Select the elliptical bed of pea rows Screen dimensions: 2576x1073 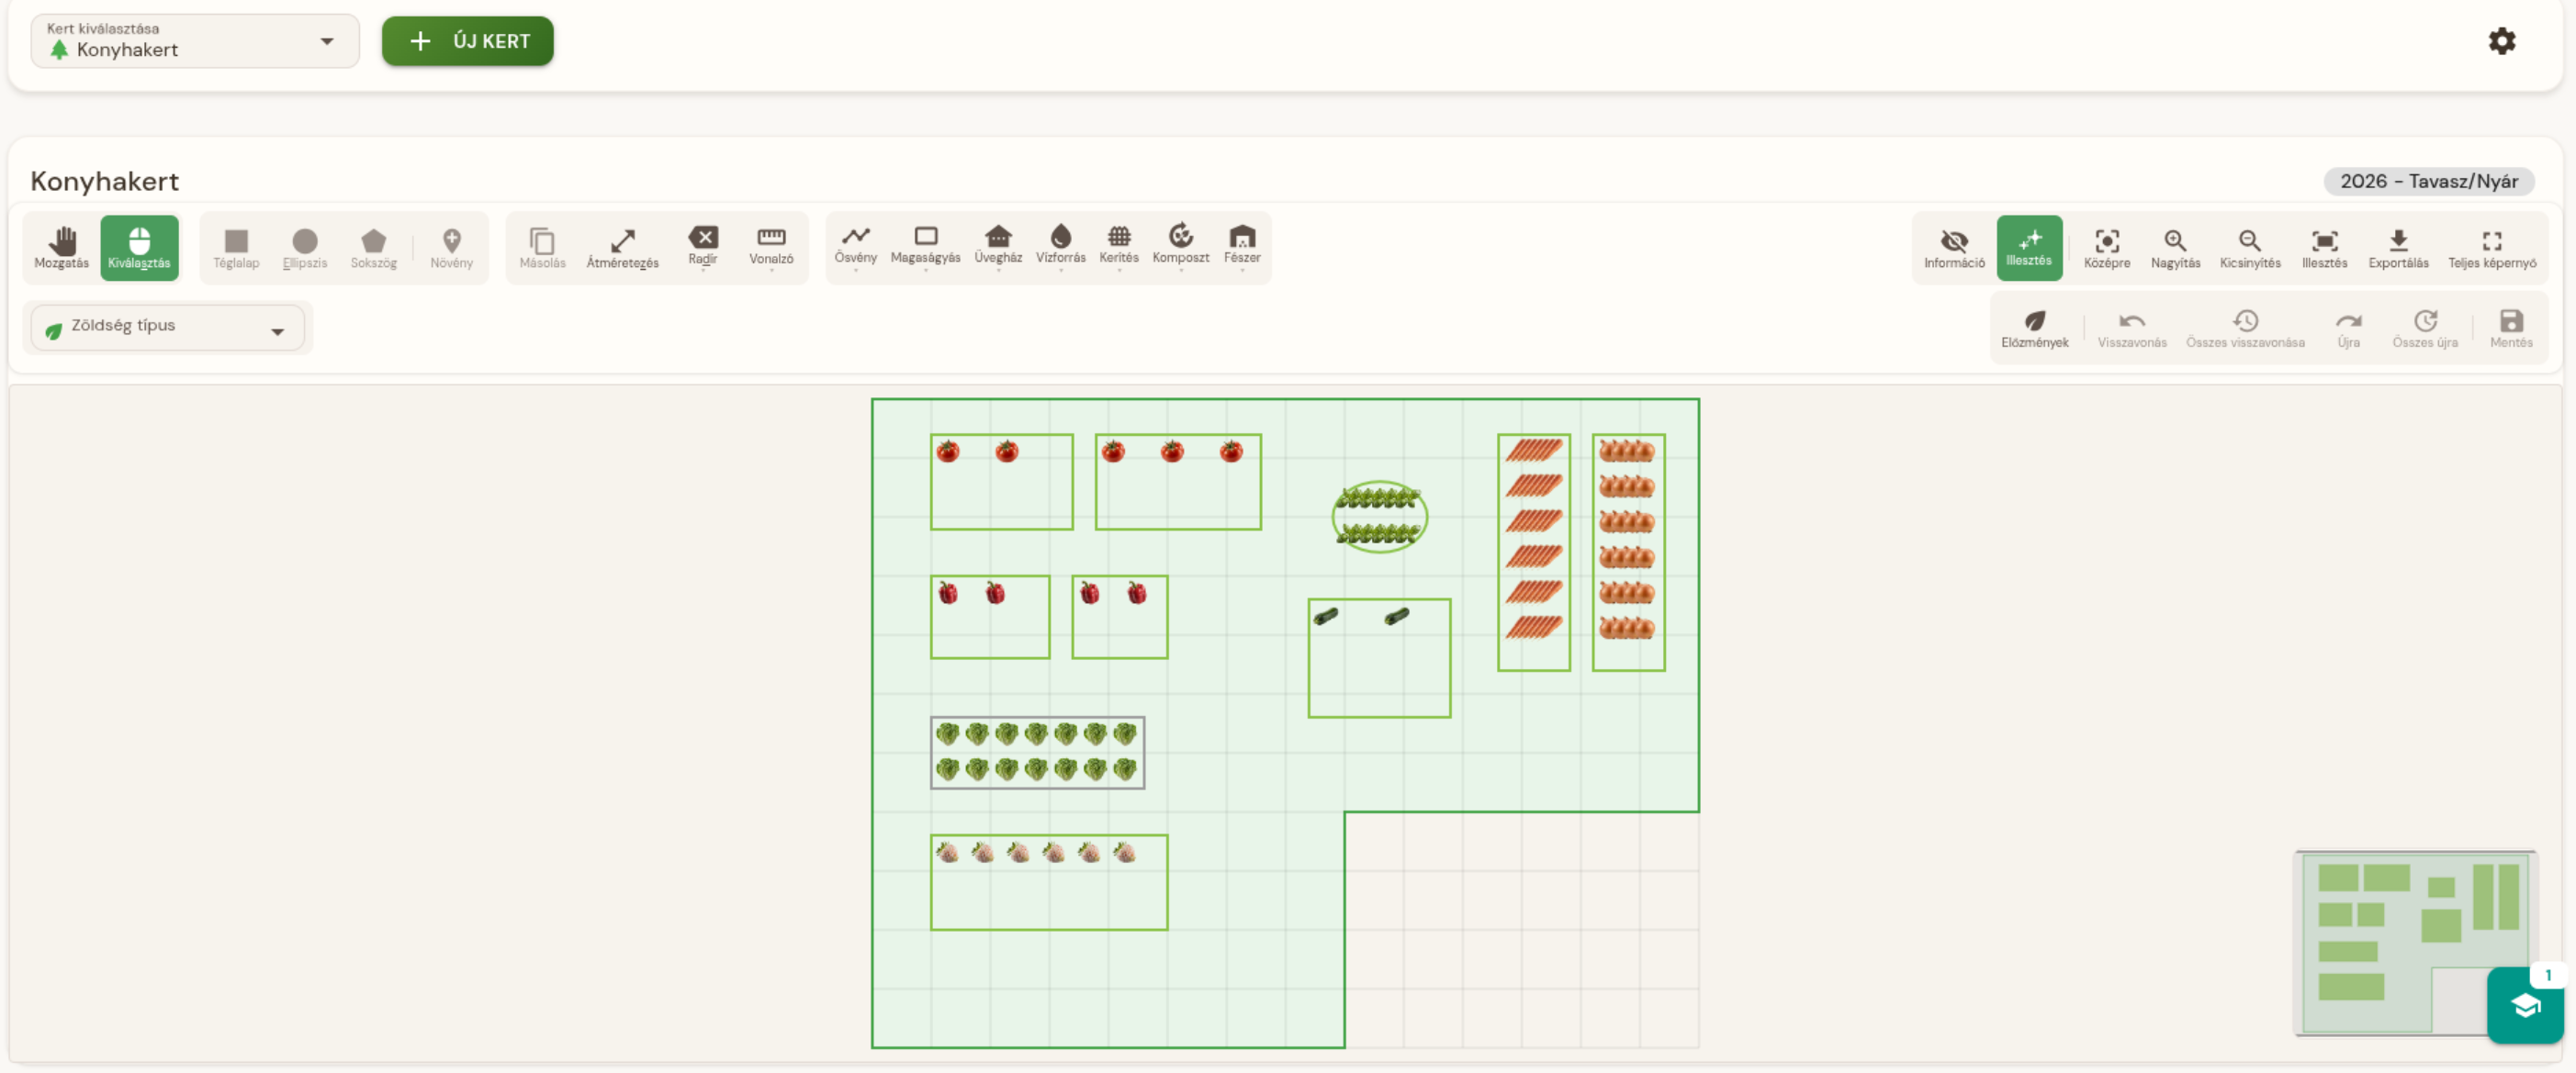click(1379, 517)
